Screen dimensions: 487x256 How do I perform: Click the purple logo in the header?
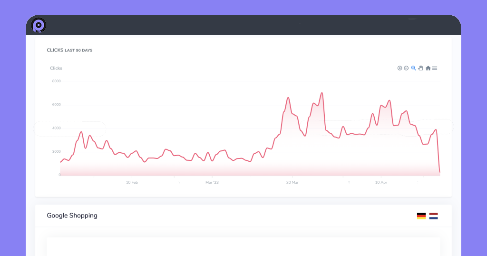click(x=39, y=25)
